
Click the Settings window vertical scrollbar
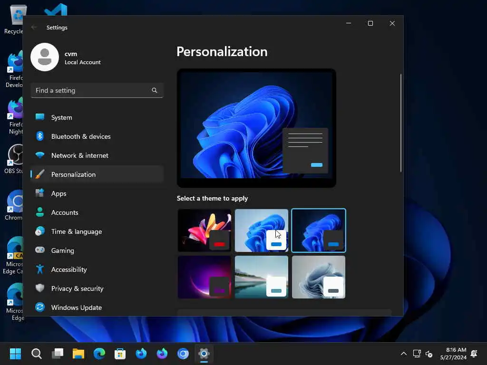[x=400, y=123]
